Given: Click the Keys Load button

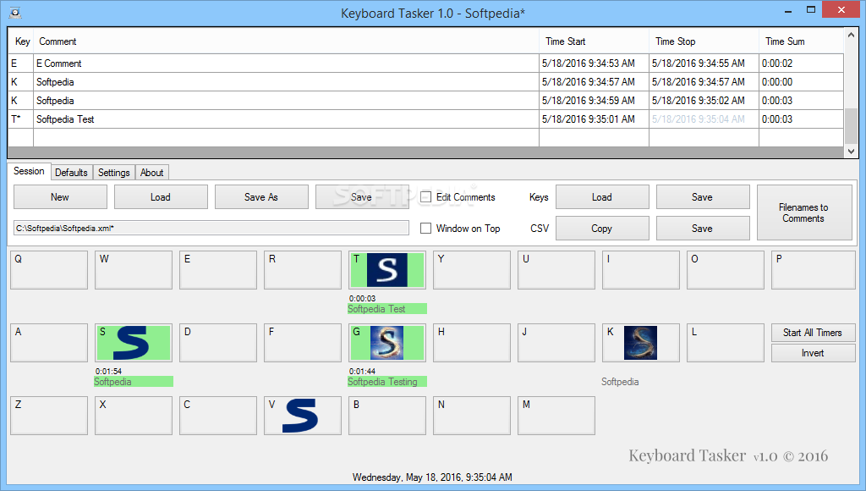Looking at the screenshot, I should point(602,197).
